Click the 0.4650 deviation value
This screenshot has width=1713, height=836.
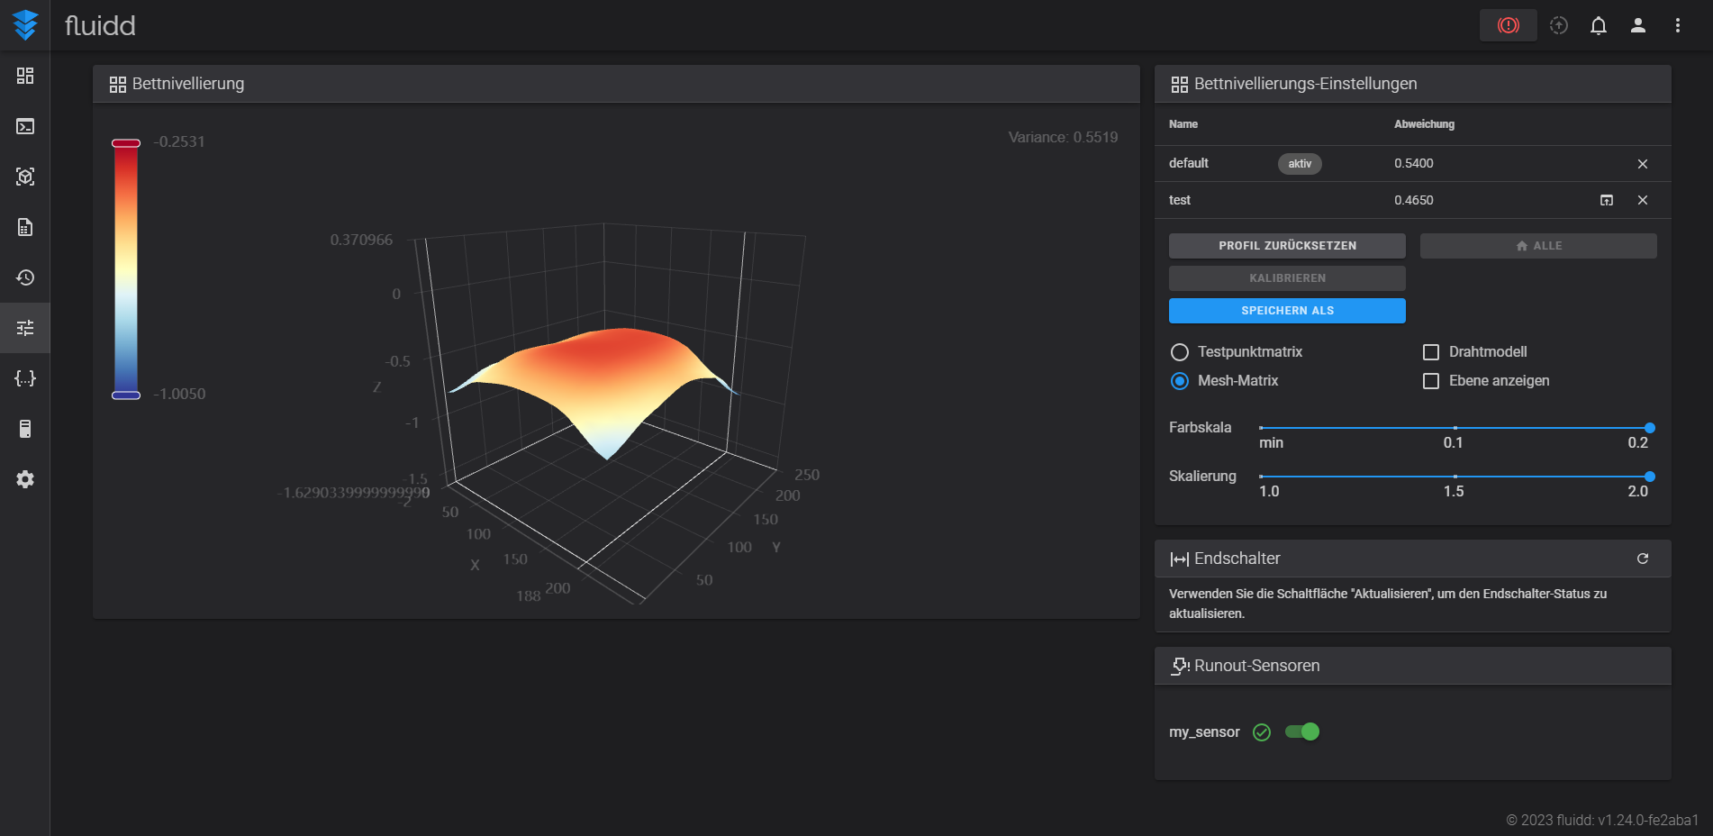[1414, 200]
